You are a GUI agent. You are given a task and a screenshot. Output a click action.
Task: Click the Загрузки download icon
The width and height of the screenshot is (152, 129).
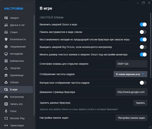coord(6,68)
